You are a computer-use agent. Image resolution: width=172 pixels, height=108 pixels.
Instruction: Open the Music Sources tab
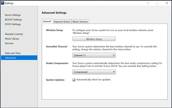tap(80, 22)
